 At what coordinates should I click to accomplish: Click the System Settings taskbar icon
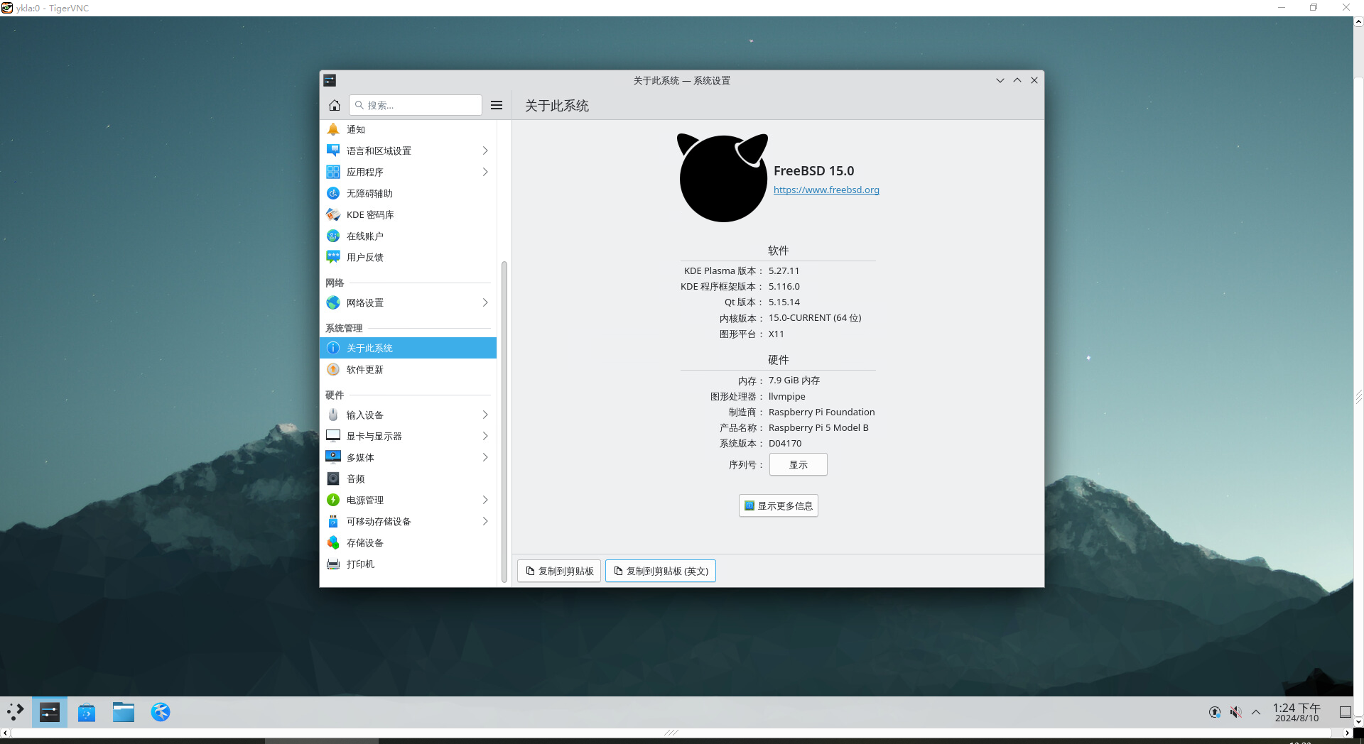[x=50, y=712]
